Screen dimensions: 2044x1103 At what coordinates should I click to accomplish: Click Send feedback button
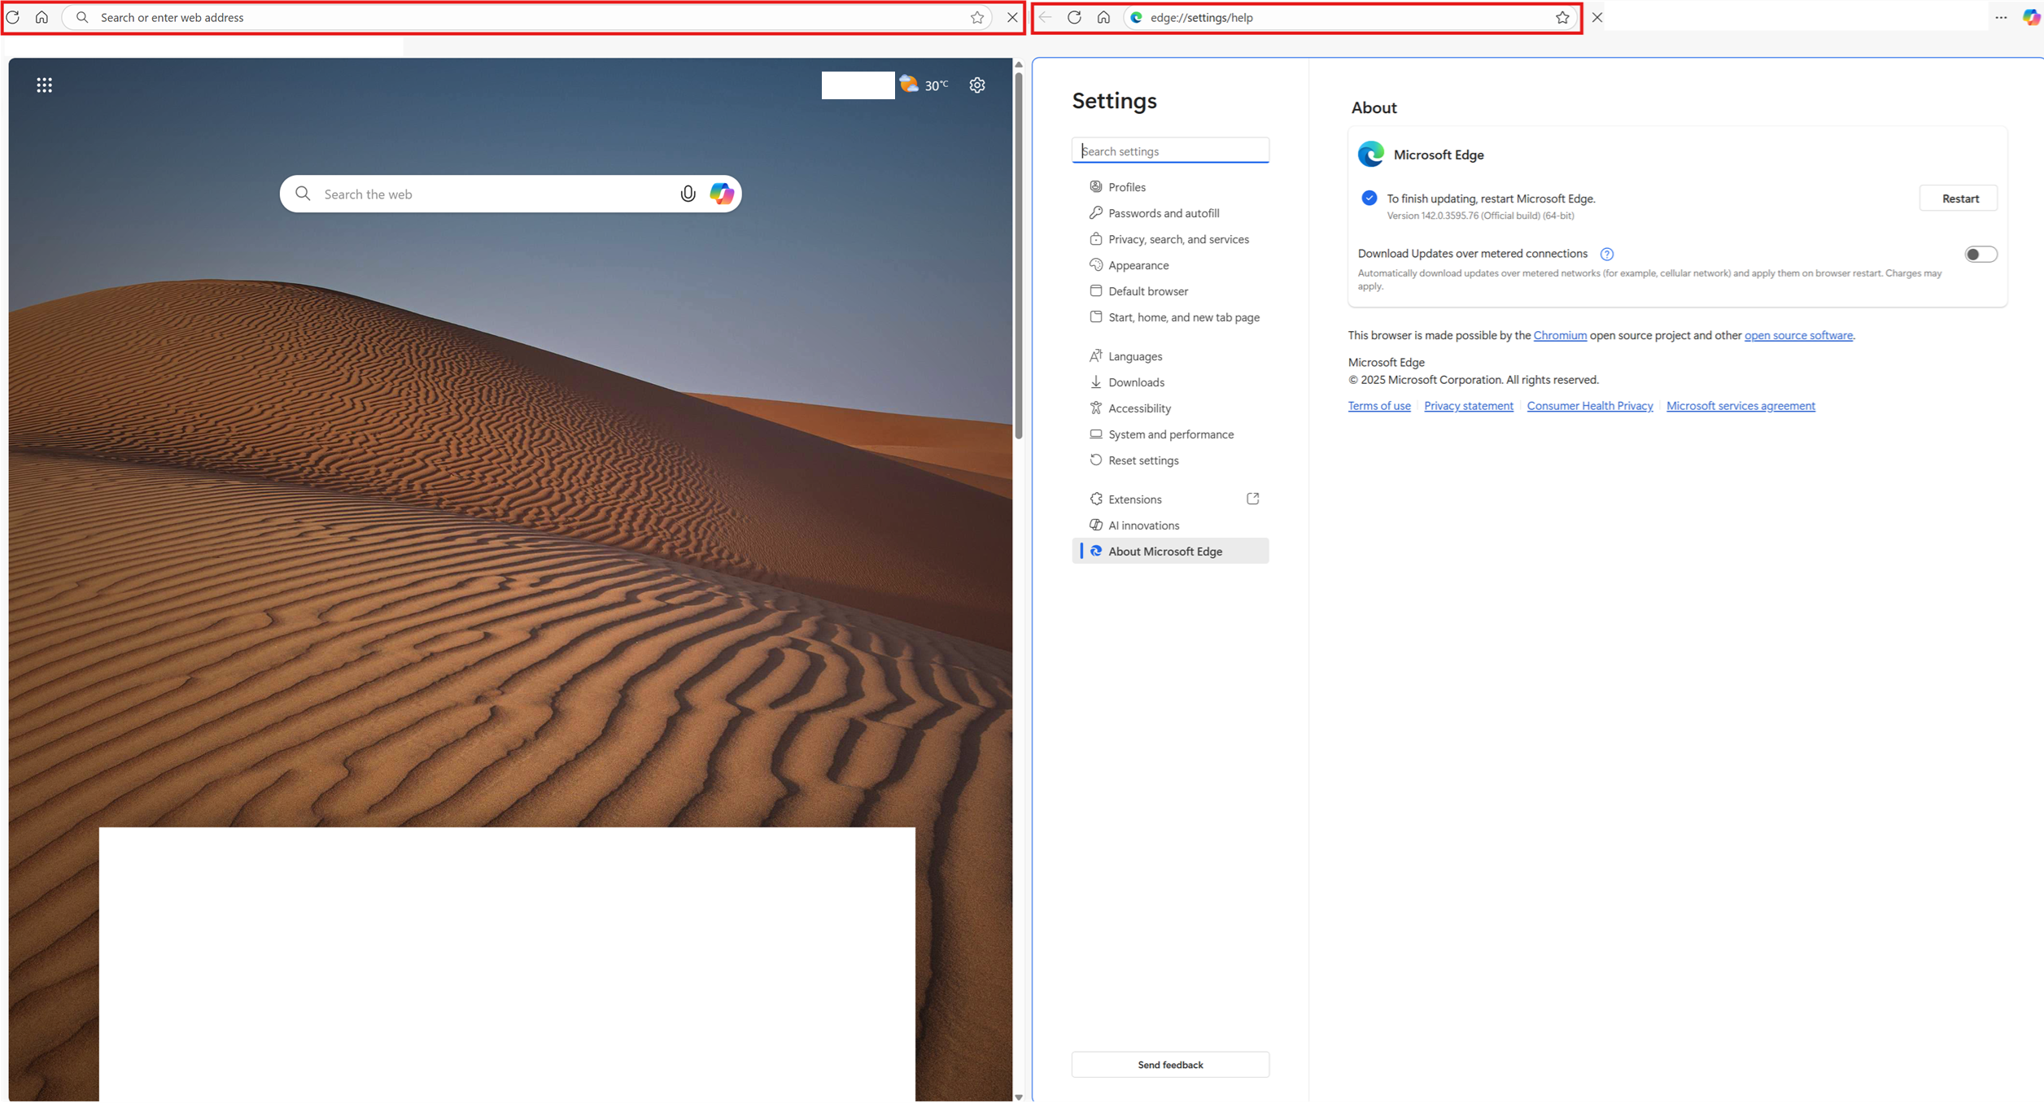pos(1169,1065)
